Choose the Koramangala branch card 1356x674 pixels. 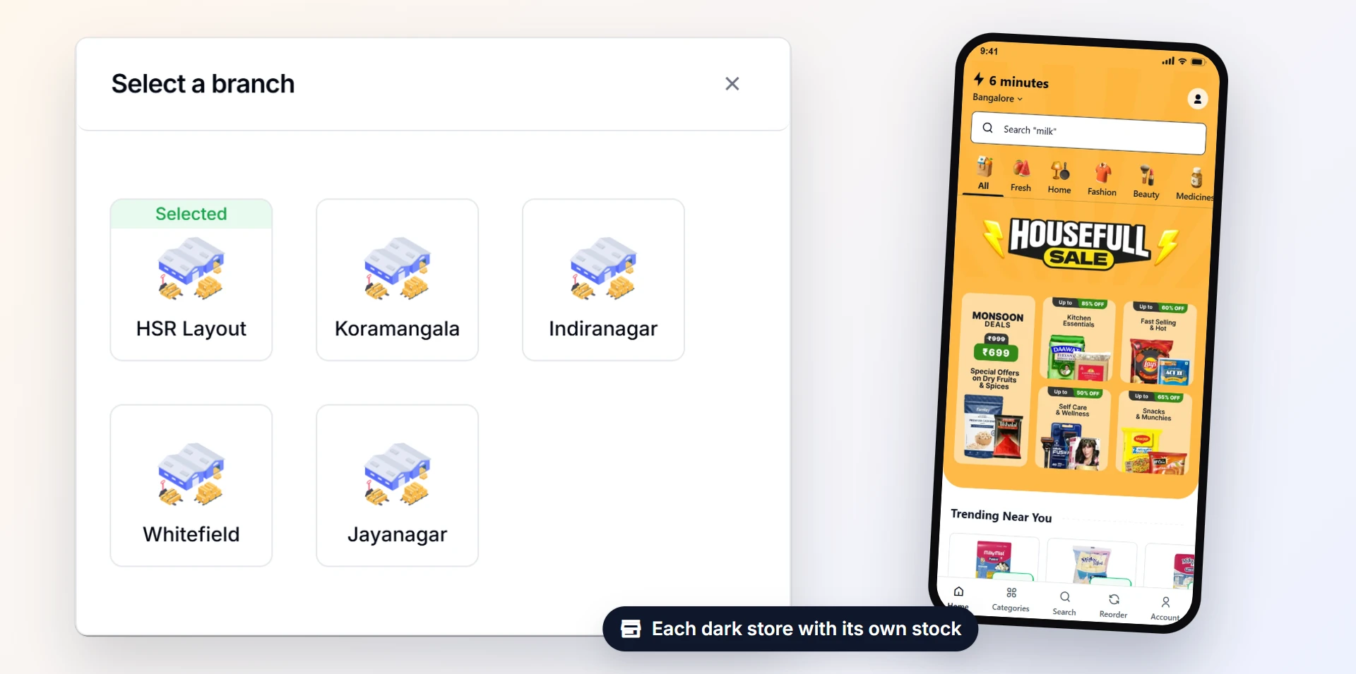click(x=398, y=280)
